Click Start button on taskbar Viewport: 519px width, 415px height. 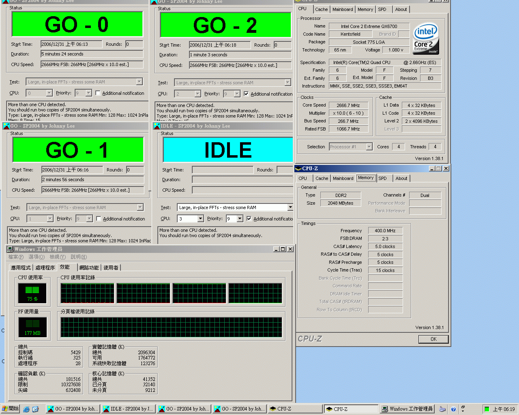10,409
